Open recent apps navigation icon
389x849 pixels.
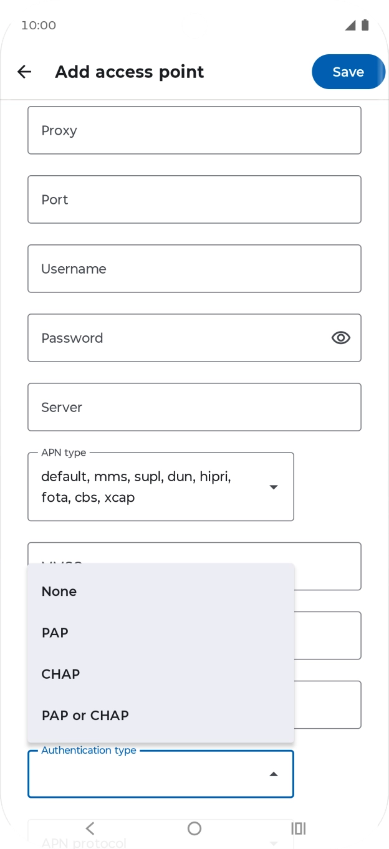coord(299,828)
